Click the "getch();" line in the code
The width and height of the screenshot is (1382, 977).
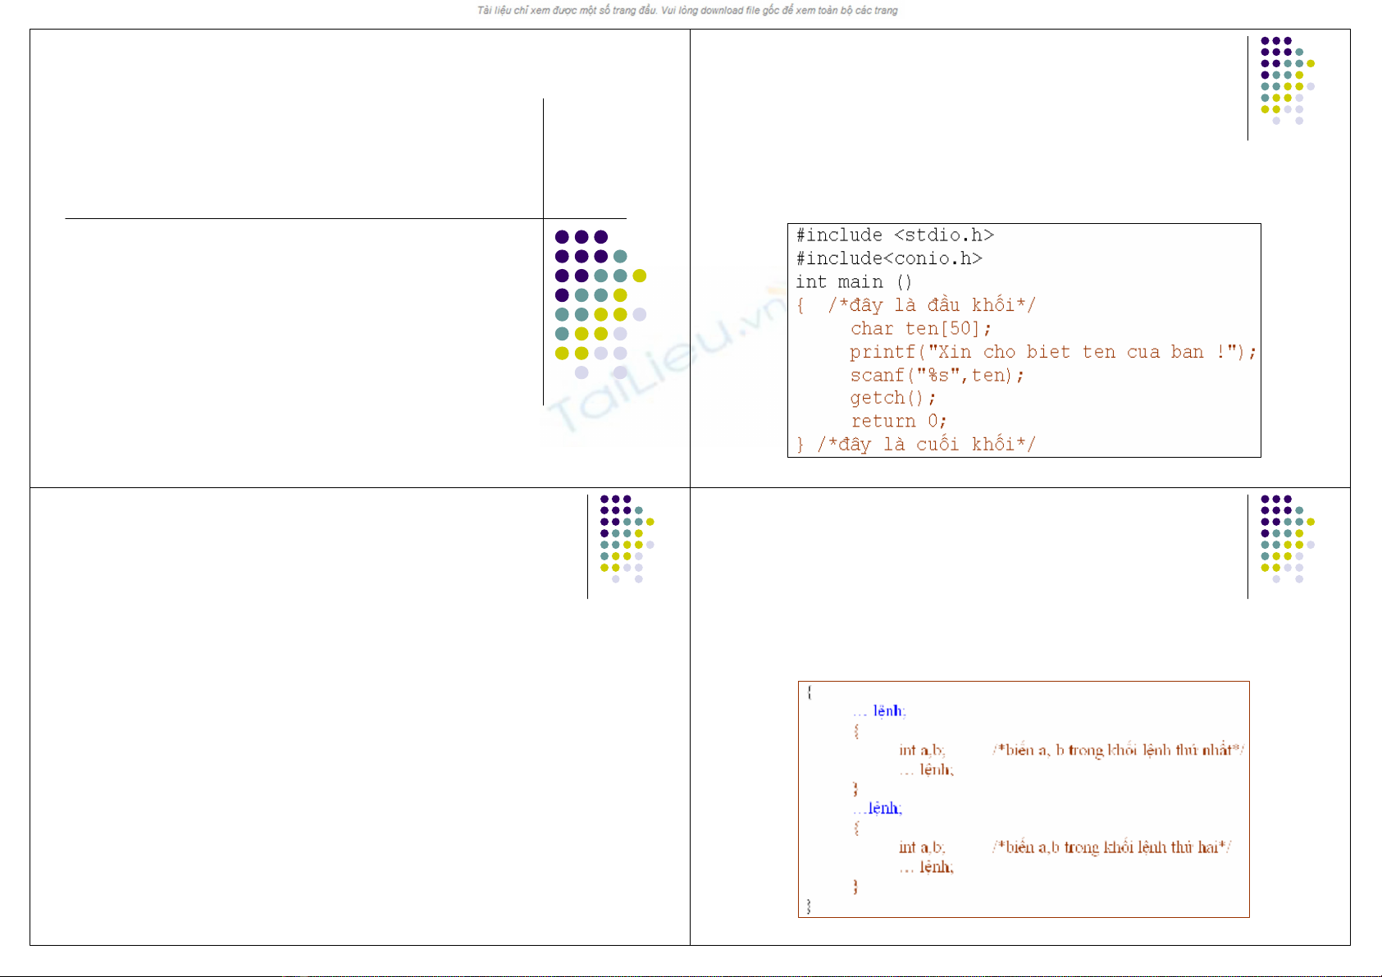pyautogui.click(x=892, y=398)
